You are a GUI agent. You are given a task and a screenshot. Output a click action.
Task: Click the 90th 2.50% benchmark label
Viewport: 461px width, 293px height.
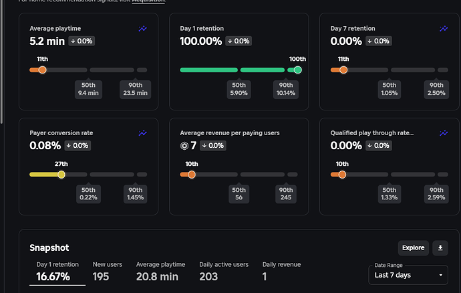click(436, 89)
